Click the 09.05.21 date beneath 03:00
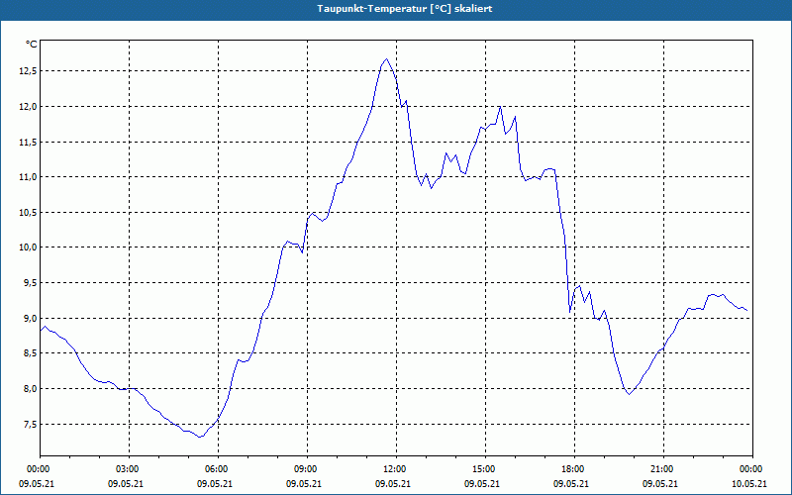Image resolution: width=792 pixels, height=495 pixels. (x=126, y=483)
